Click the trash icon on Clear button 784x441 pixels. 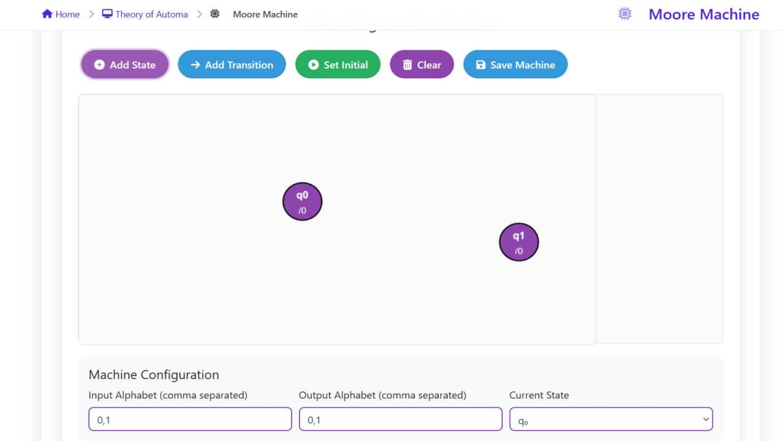coord(407,65)
